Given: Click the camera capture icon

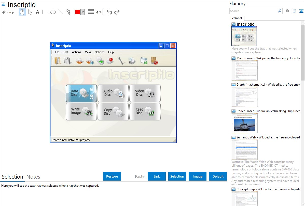Looking at the screenshot, I should (x=287, y=11).
